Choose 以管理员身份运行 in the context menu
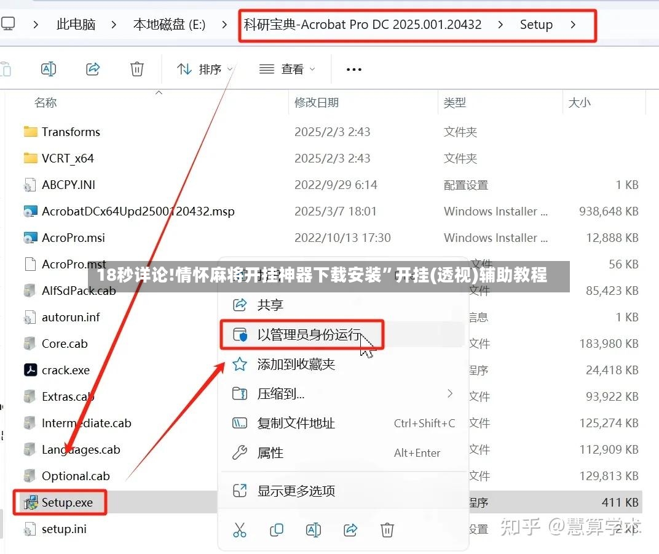659x554 pixels. pyautogui.click(x=343, y=335)
